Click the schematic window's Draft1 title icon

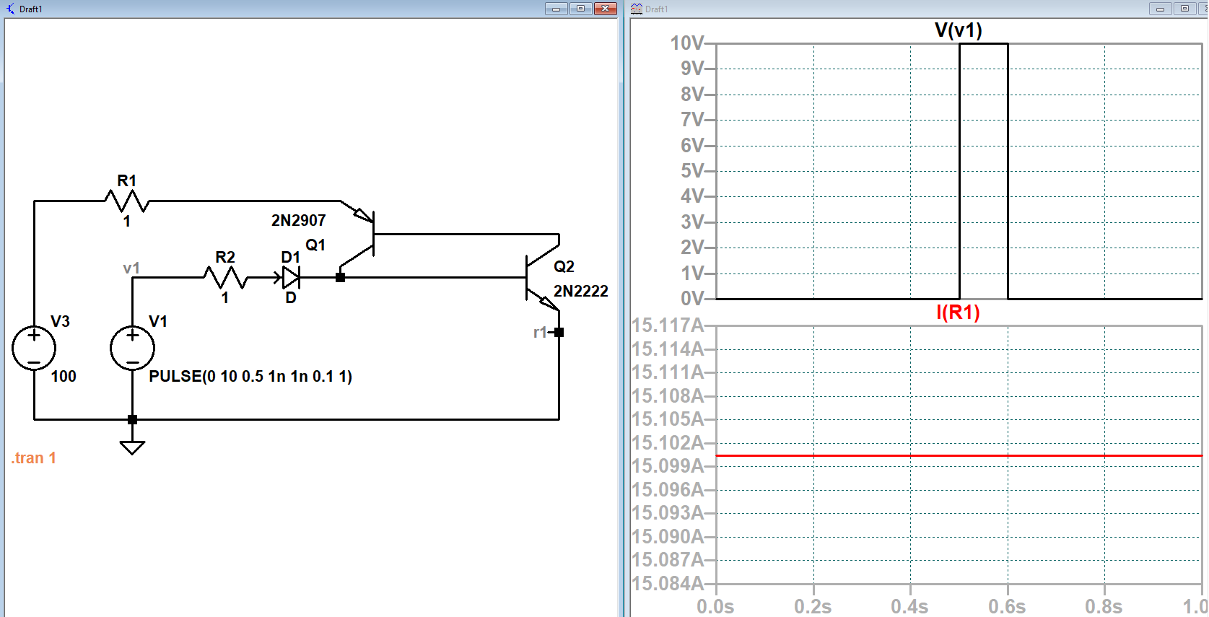tap(10, 9)
